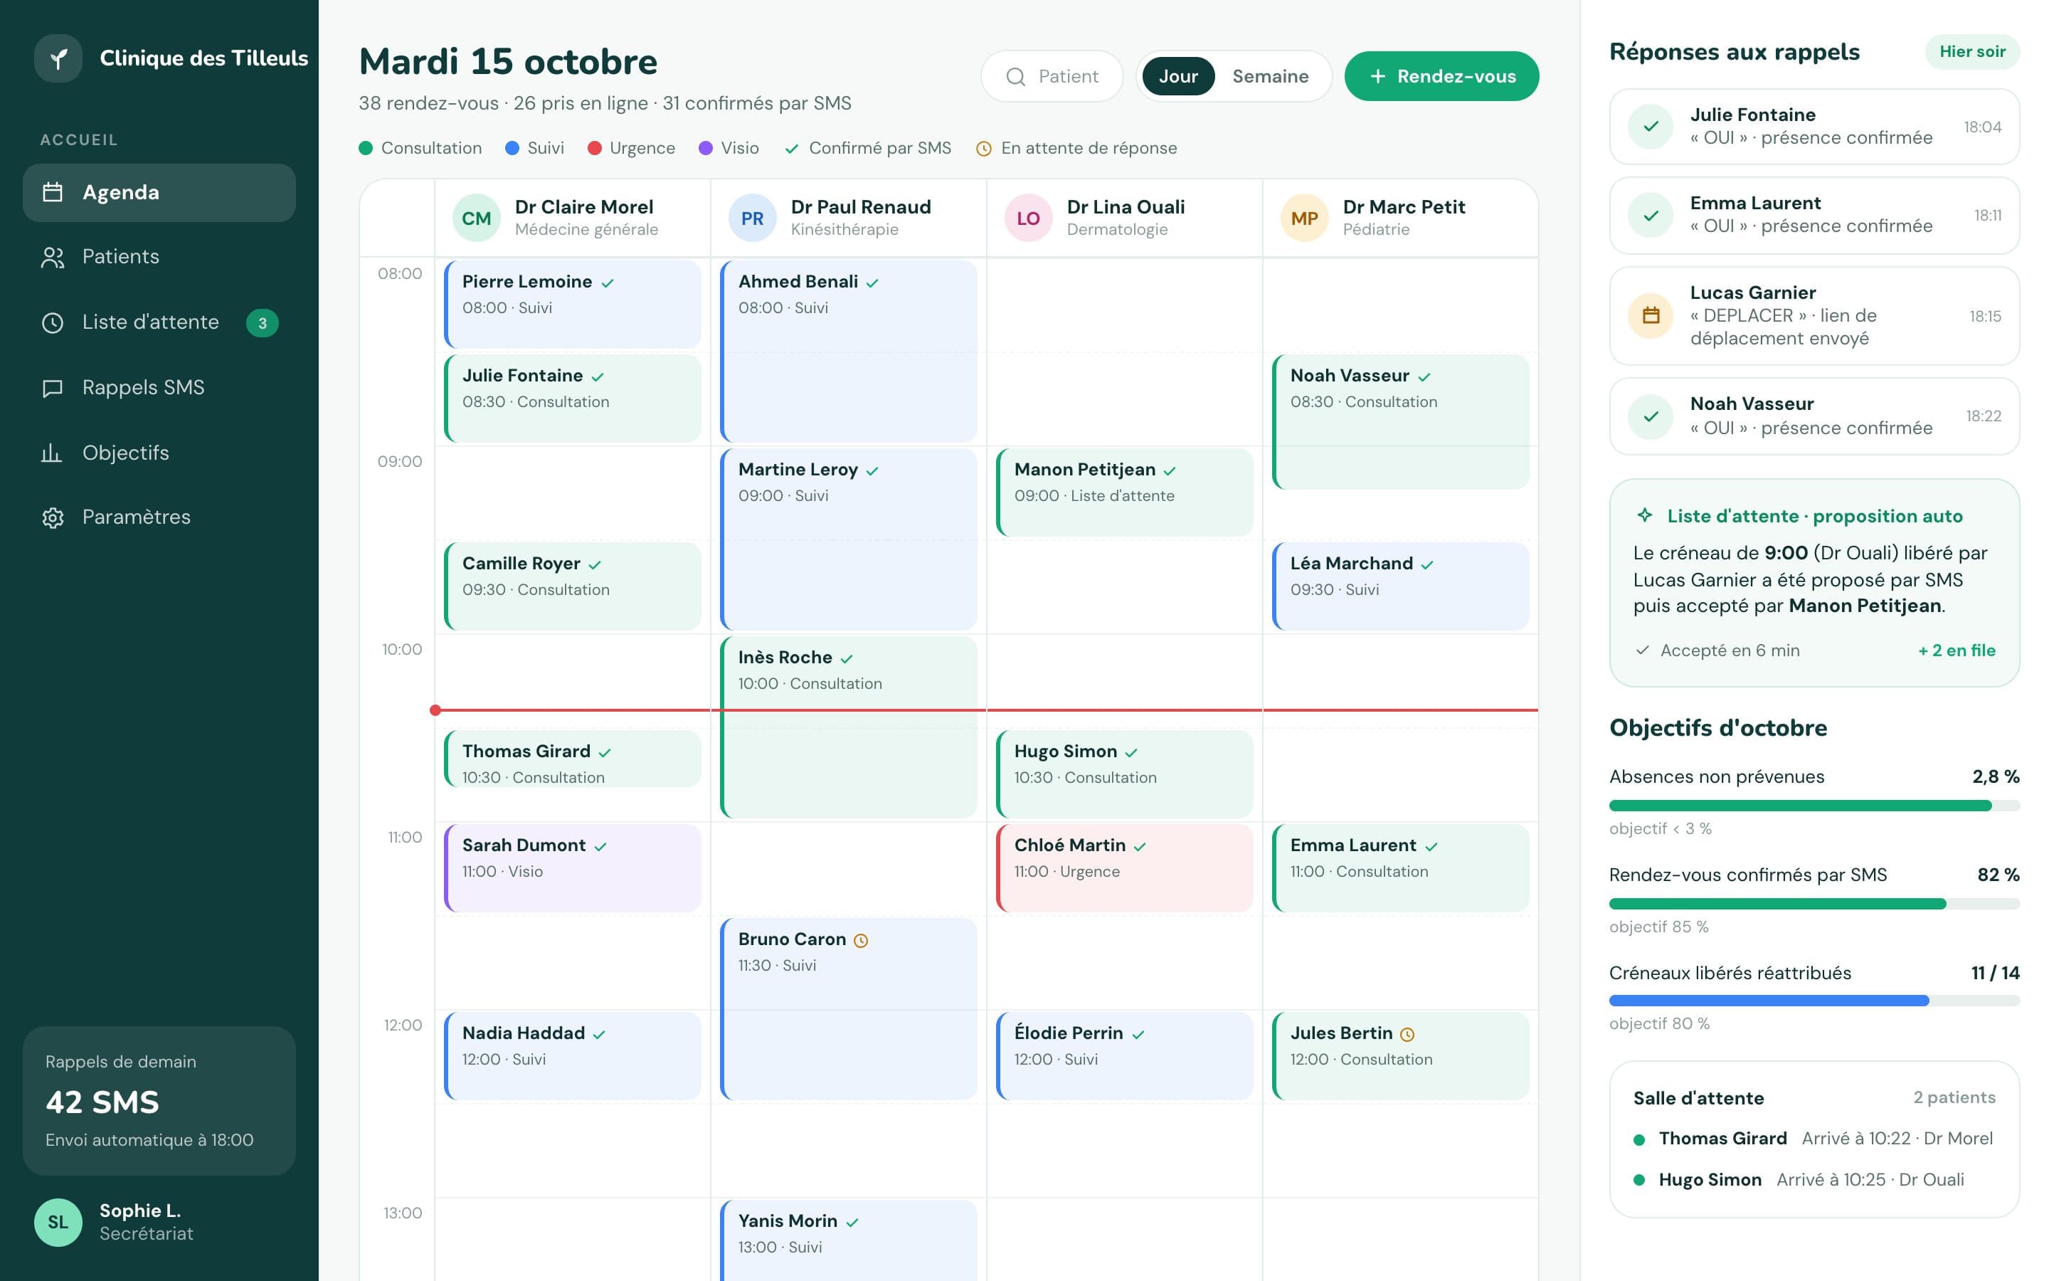Click sparkle icon in Liste d'attente proposition
2049x1281 pixels.
point(1644,515)
